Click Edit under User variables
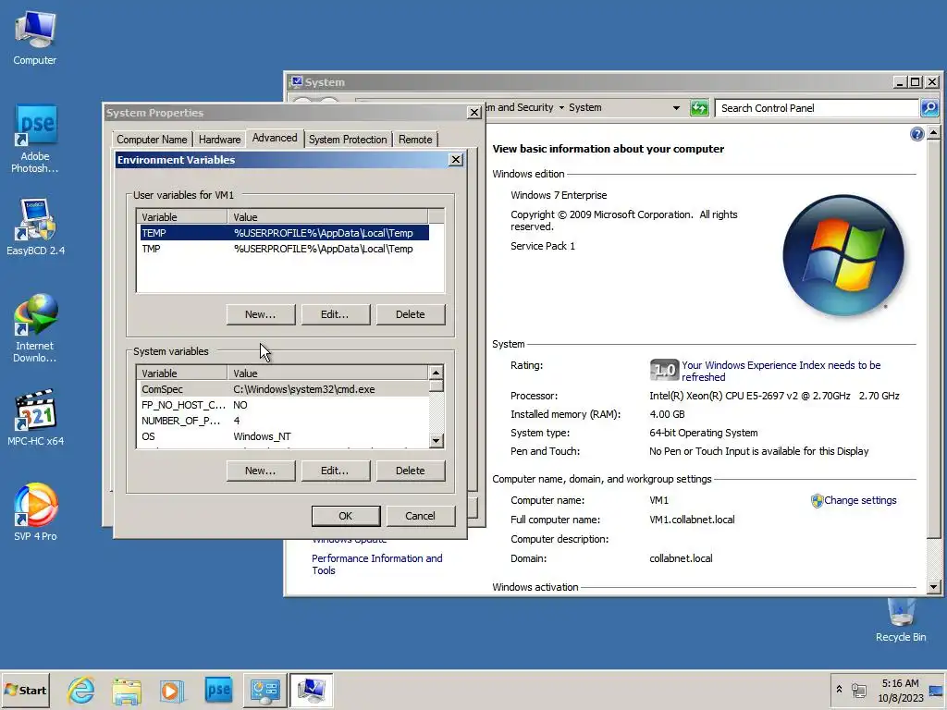Image resolution: width=947 pixels, height=710 pixels. pyautogui.click(x=335, y=314)
